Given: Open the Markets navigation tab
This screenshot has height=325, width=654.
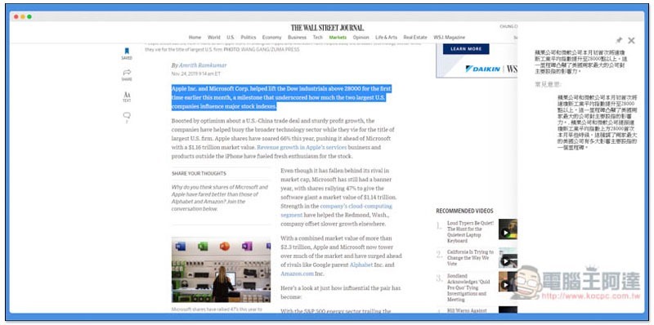Looking at the screenshot, I should [x=338, y=38].
